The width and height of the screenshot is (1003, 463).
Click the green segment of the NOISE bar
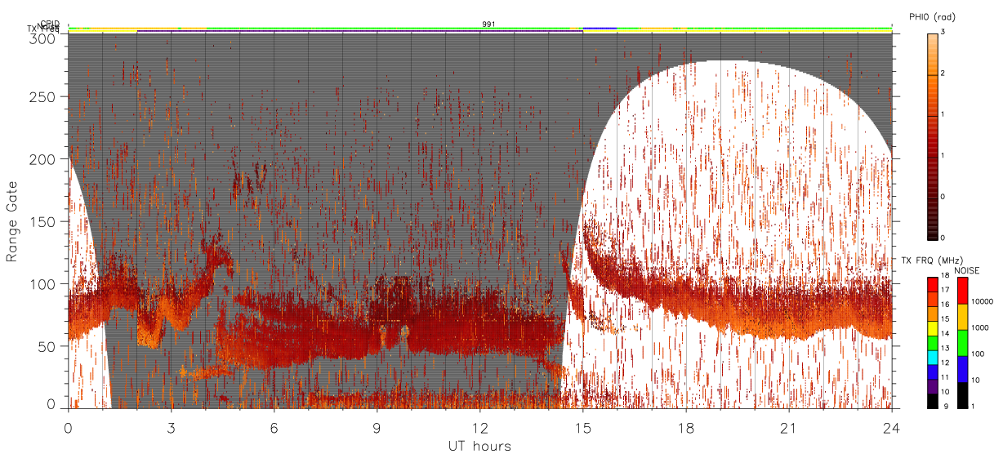click(x=963, y=343)
